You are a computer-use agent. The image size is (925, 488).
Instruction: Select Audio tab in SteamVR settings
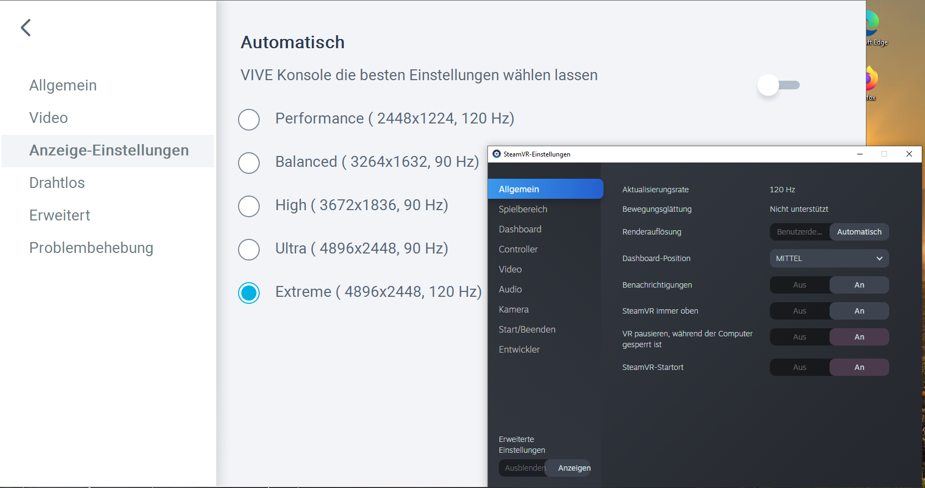click(544, 289)
